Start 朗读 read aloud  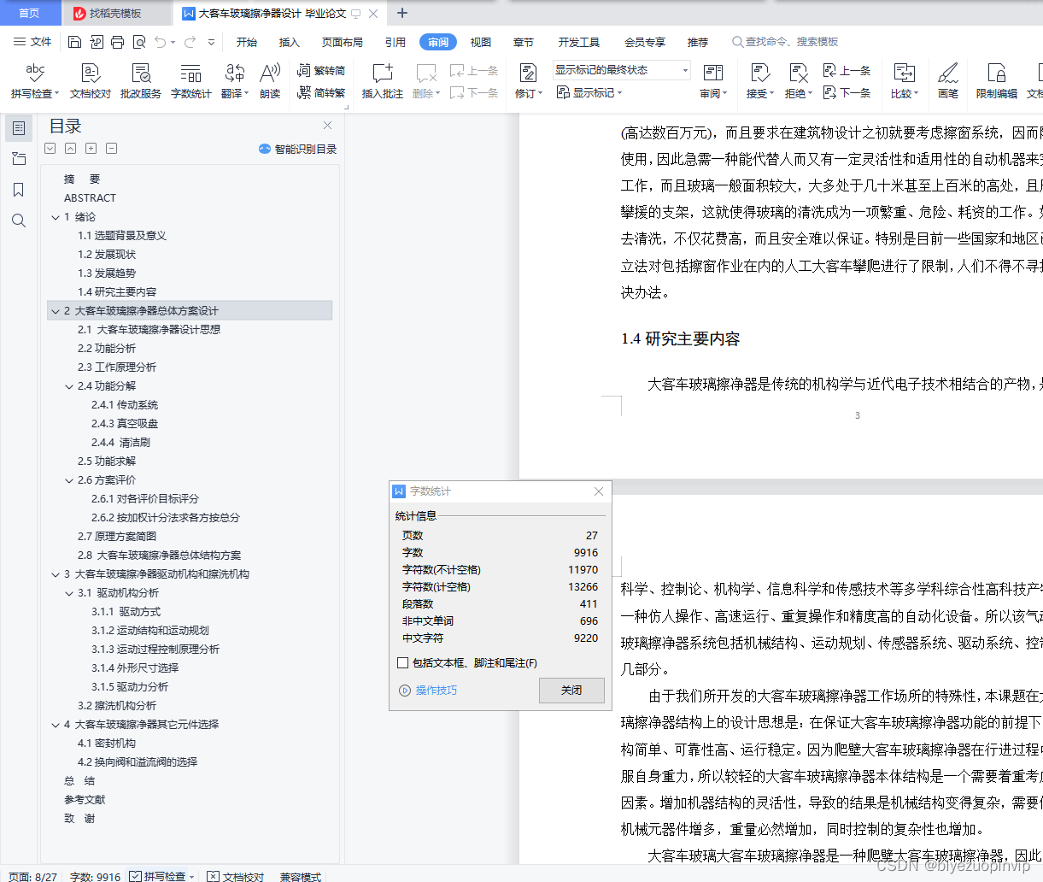point(270,81)
